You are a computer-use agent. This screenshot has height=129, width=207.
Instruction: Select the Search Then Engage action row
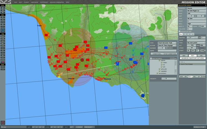[192, 64]
